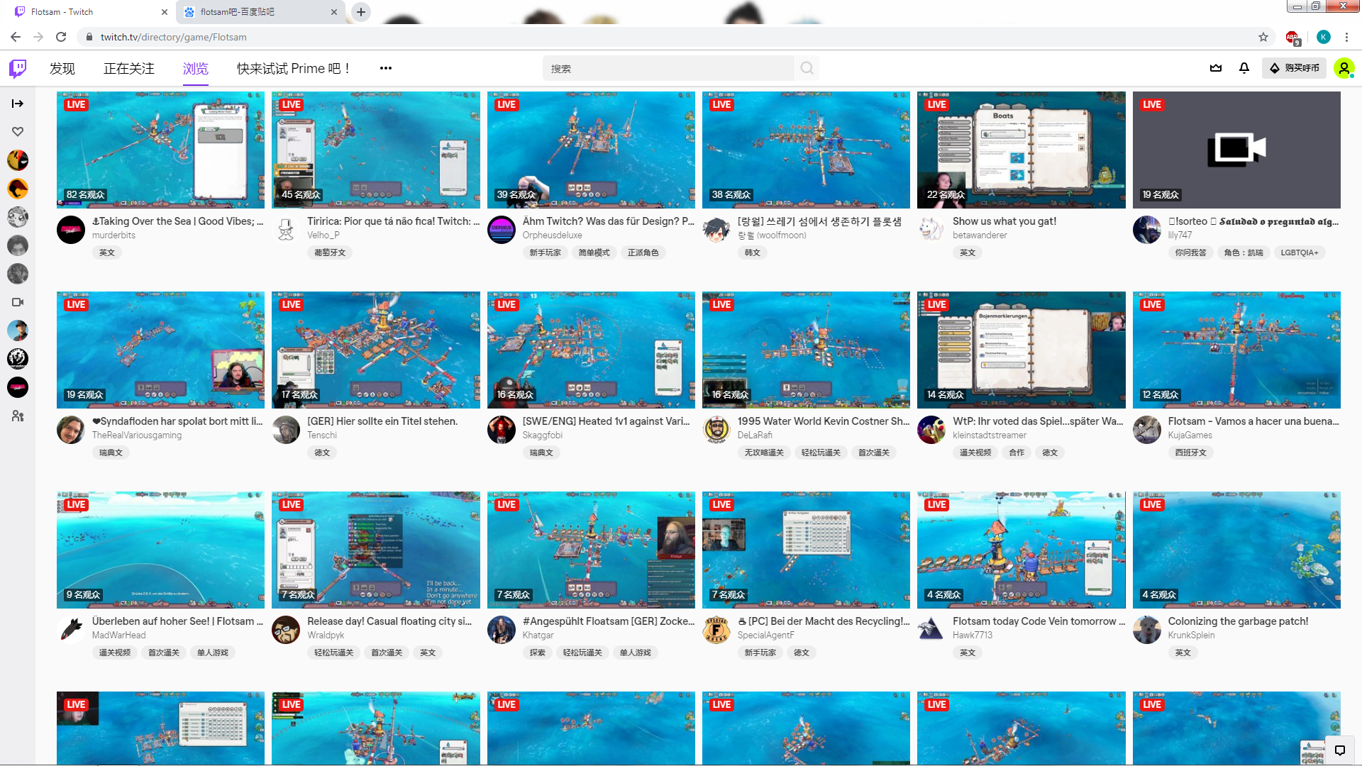The image size is (1362, 766).
Task: Open the murderbits channel link
Action: point(113,235)
